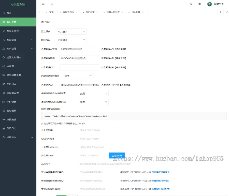The image size is (229, 196).
Task: Click the 百度翻译APPID input field
Action: 79,49
